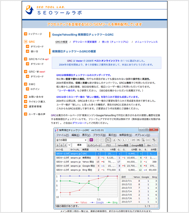This screenshot has height=213, width=189.
Task: Follow inline ダウンロード link in description paragraph
Action: (x=79, y=123)
